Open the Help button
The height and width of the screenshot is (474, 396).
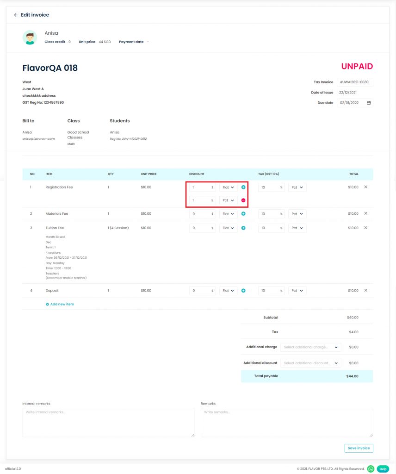click(383, 469)
